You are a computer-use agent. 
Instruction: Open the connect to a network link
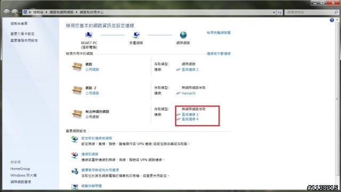(90, 154)
